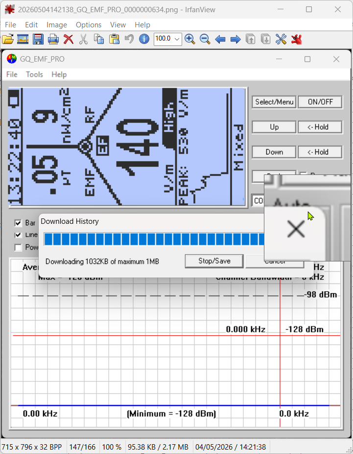
Task: Click the blue Information icon
Action: [x=144, y=39]
